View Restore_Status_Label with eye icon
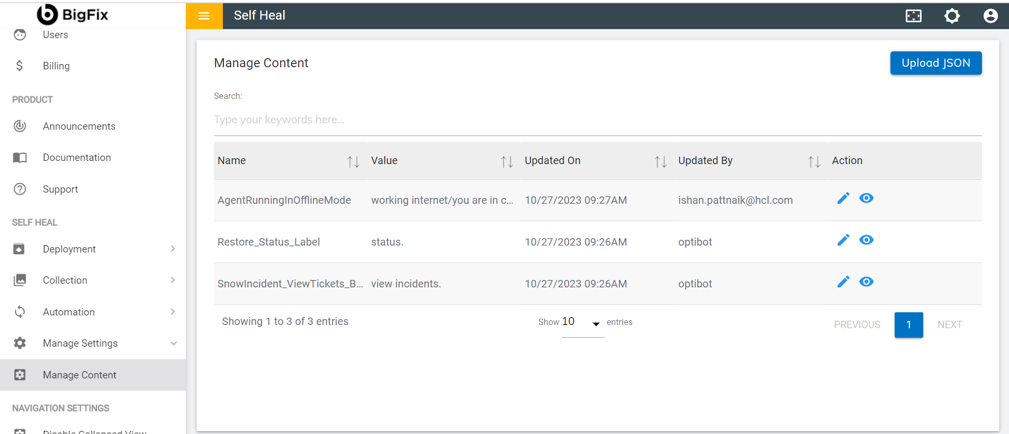 [866, 240]
